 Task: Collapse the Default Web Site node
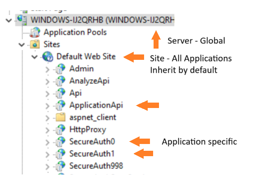pyautogui.click(x=34, y=57)
